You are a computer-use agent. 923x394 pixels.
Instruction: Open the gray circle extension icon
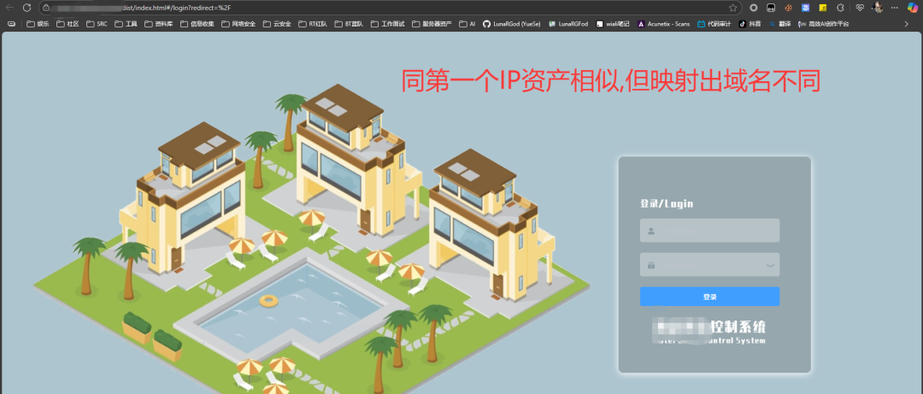[753, 8]
